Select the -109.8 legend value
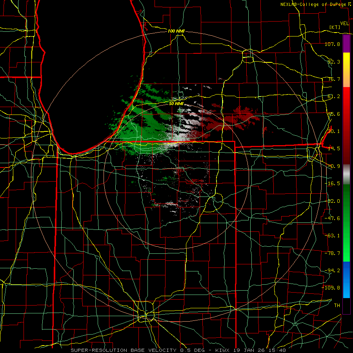The height and width of the screenshot is (353, 353). click(331, 288)
